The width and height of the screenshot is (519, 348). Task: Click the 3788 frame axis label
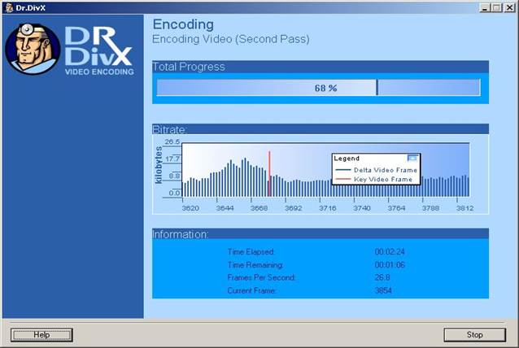point(430,208)
